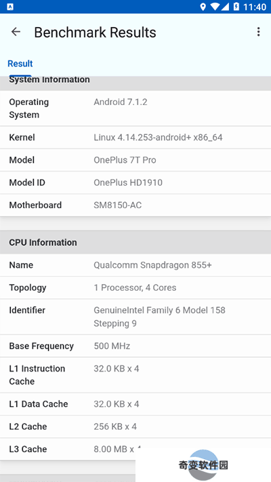Select the Operating System row
The width and height of the screenshot is (271, 482).
pos(135,108)
